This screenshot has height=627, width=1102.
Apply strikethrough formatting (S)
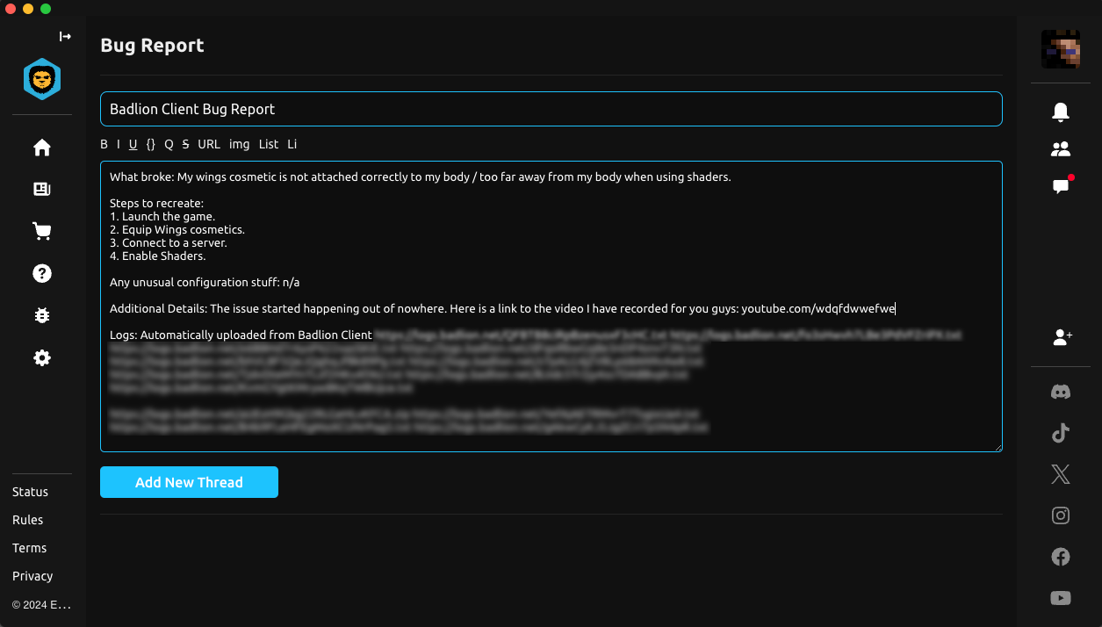point(186,144)
